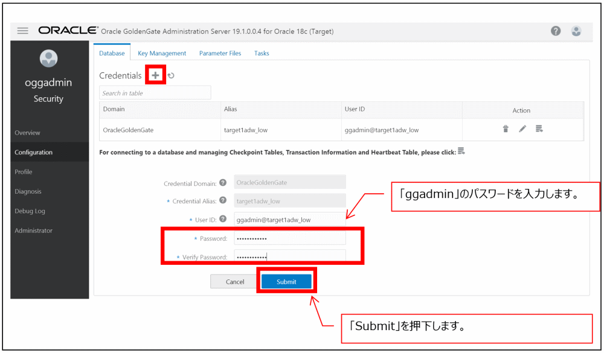Submit the credential form

coord(286,281)
